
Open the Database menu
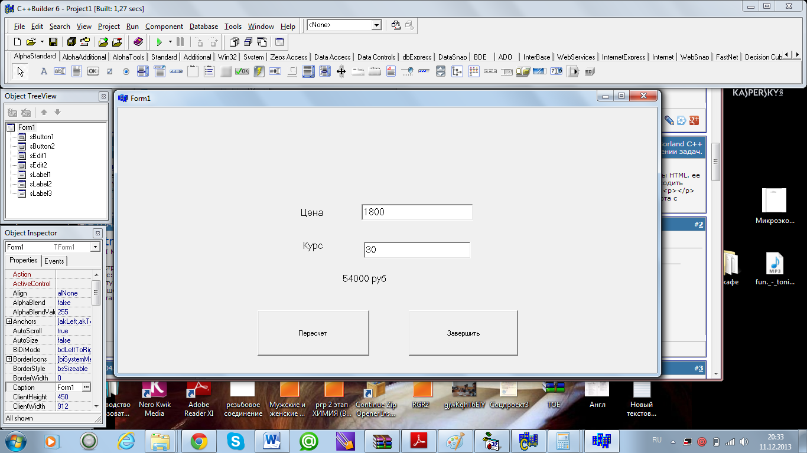(204, 27)
